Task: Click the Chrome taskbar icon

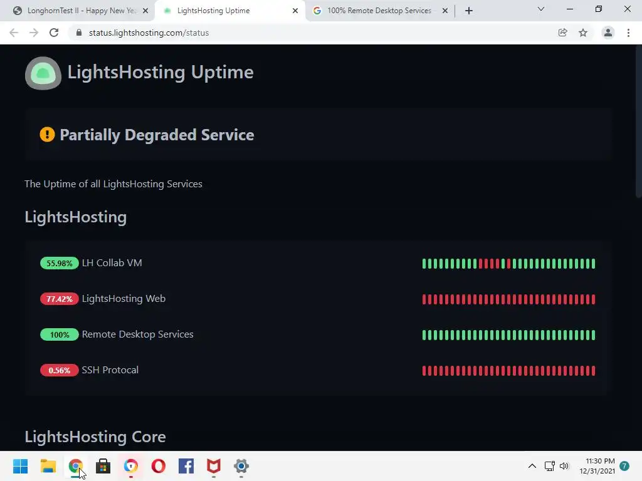Action: coord(76,466)
